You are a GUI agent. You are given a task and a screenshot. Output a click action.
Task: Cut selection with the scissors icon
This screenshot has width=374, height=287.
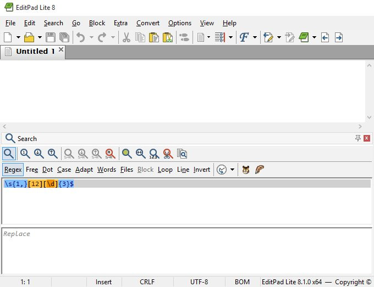(x=126, y=37)
